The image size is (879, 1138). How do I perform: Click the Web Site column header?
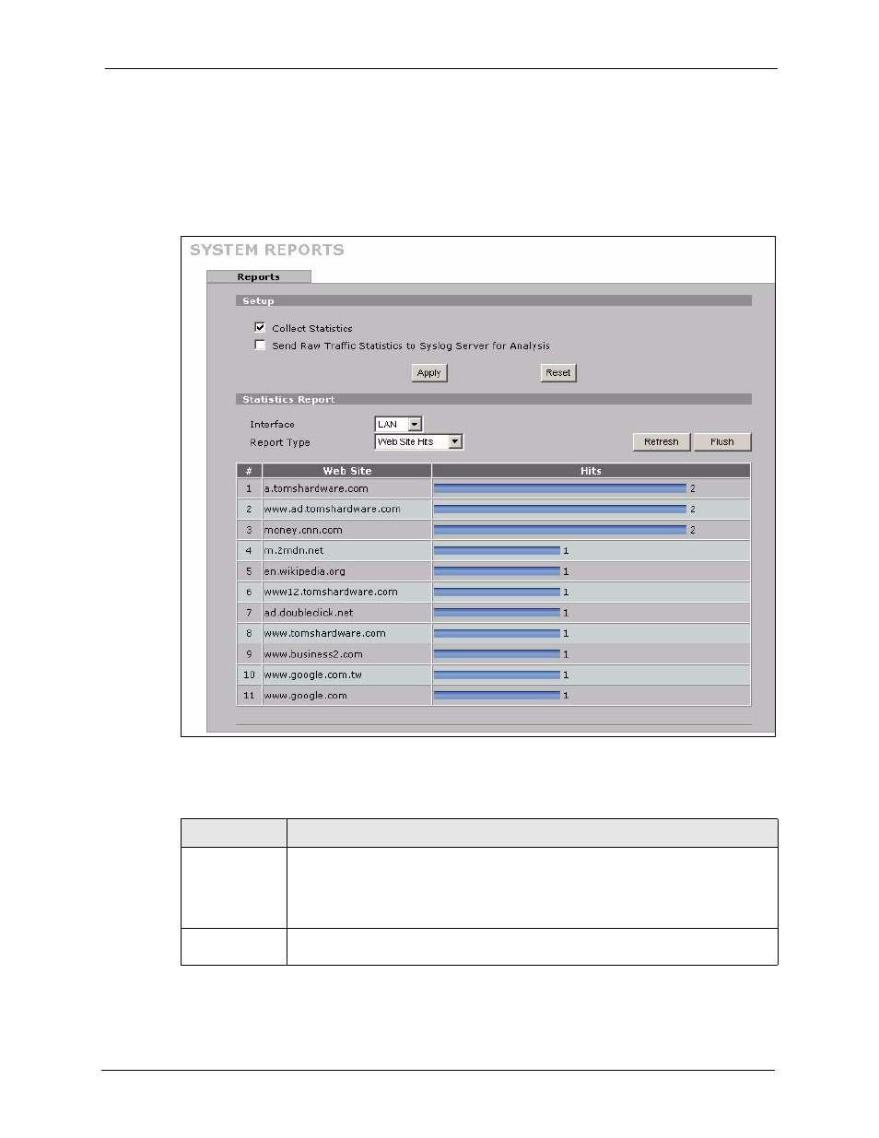pos(346,471)
